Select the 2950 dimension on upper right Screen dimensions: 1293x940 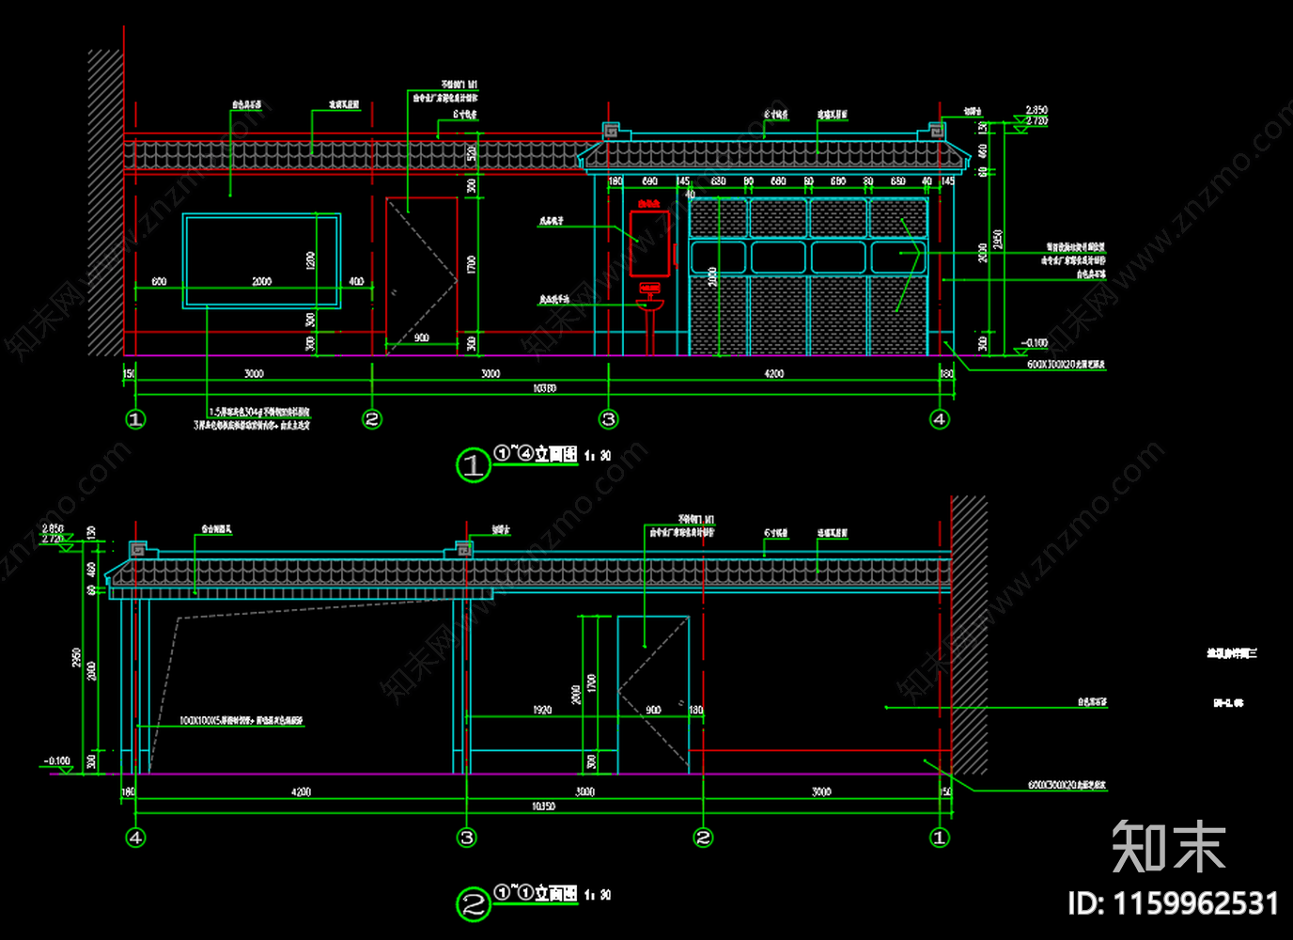click(998, 241)
